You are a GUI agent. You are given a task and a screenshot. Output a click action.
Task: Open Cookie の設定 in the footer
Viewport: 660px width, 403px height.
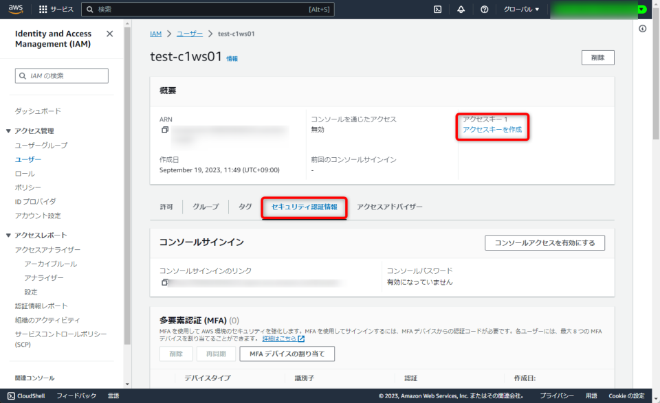point(628,395)
